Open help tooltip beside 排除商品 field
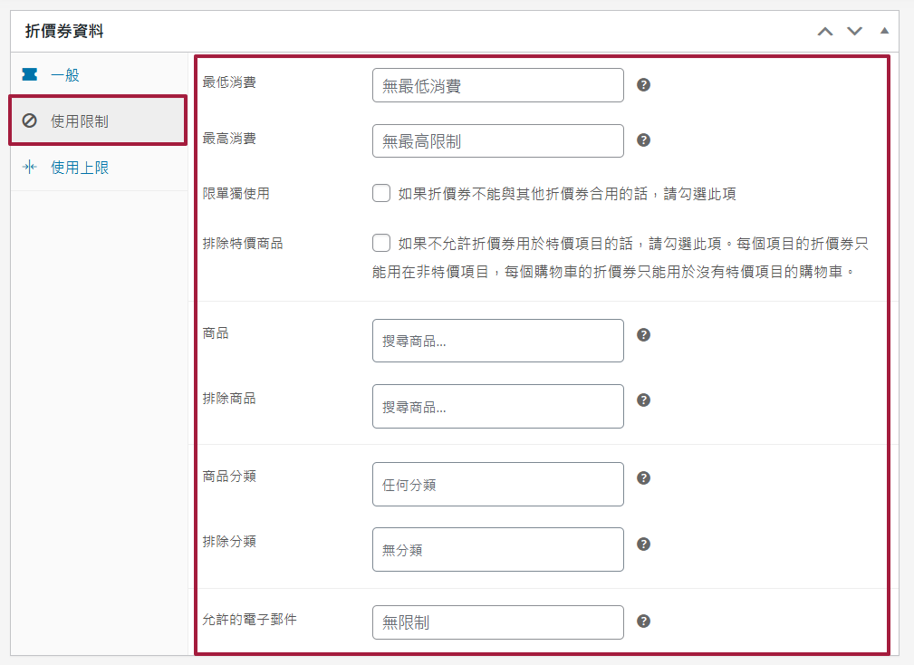The width and height of the screenshot is (914, 665). click(643, 400)
